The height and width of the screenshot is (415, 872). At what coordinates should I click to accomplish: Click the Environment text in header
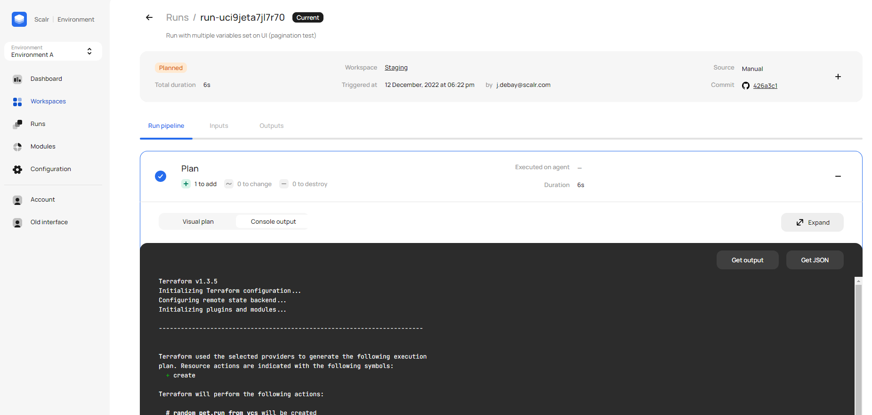(x=76, y=19)
